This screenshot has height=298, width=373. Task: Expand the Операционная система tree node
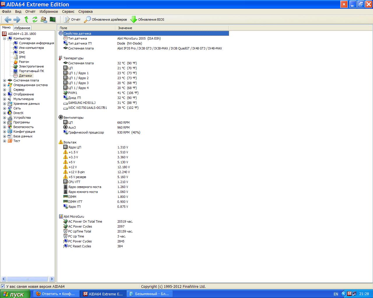[x=4, y=85]
